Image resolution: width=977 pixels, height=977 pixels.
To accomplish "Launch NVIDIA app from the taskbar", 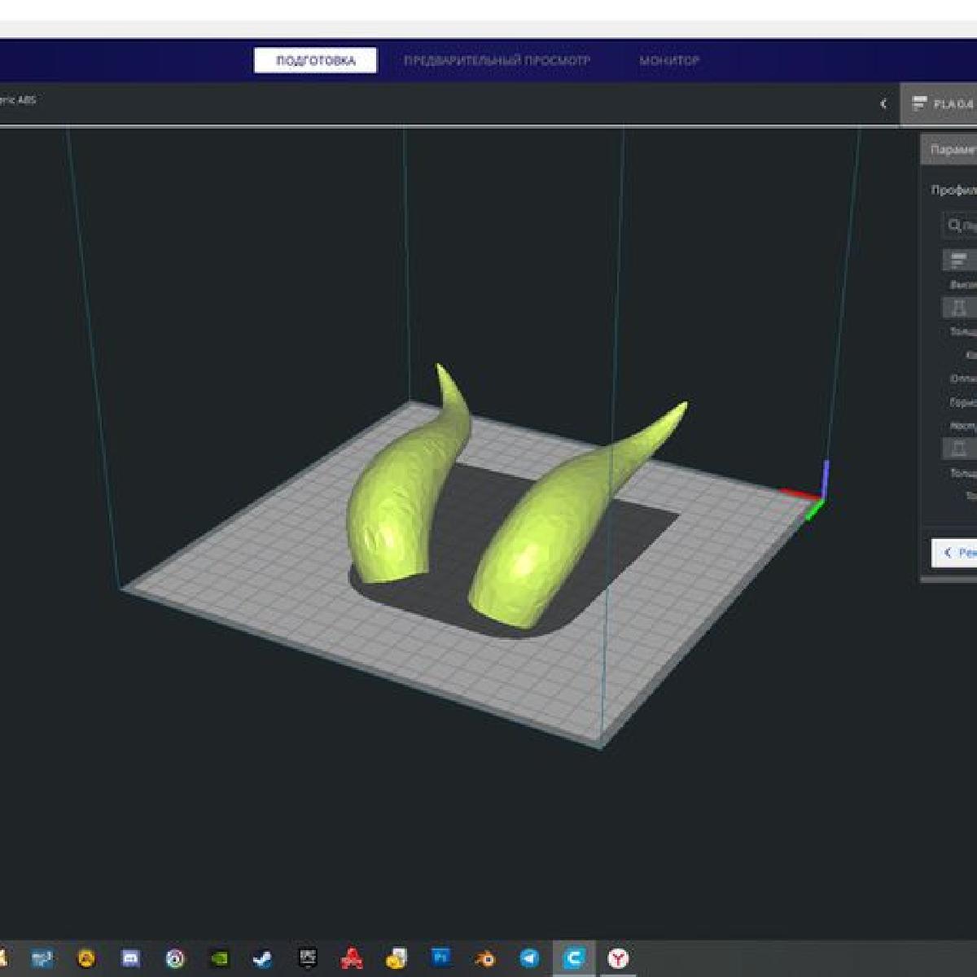I will click(219, 958).
